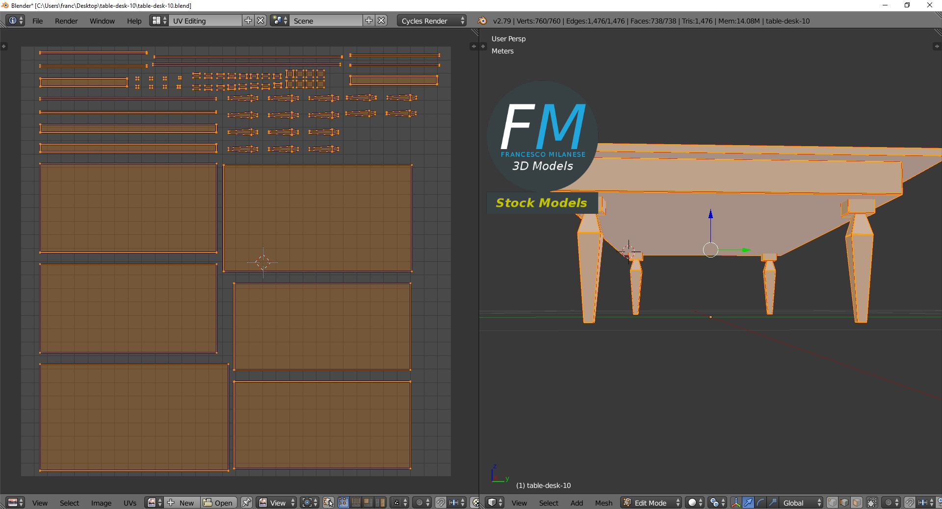
Task: Select the Translate manipulator tool
Action: pyautogui.click(x=749, y=503)
